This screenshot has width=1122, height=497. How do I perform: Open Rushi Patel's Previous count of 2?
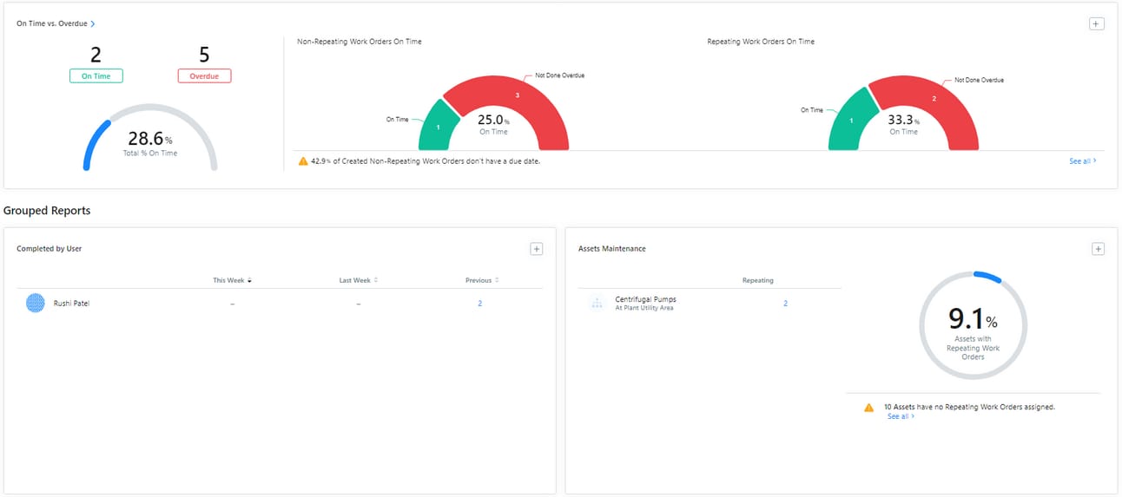(x=479, y=304)
